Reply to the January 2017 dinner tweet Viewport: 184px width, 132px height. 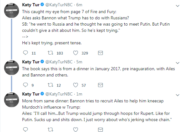(25, 85)
